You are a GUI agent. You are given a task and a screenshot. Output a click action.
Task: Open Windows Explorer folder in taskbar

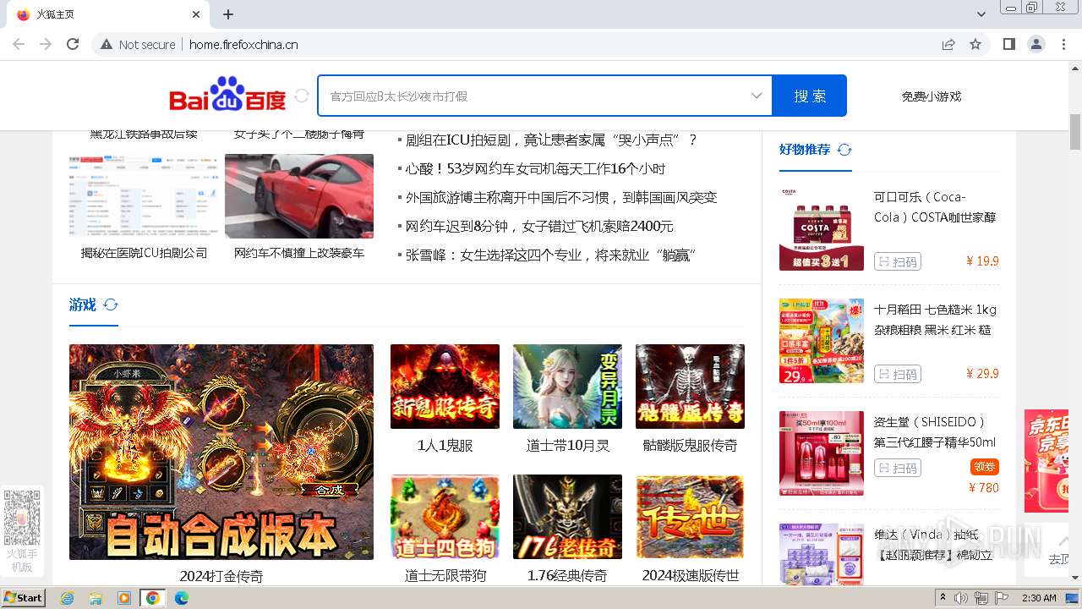click(x=96, y=598)
